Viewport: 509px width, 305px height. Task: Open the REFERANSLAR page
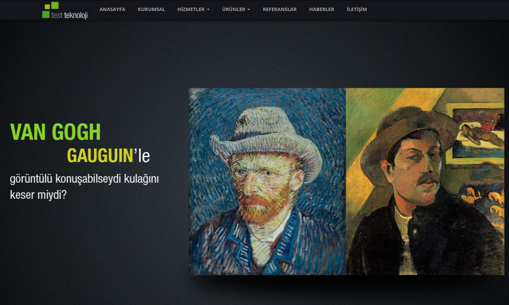(x=279, y=10)
